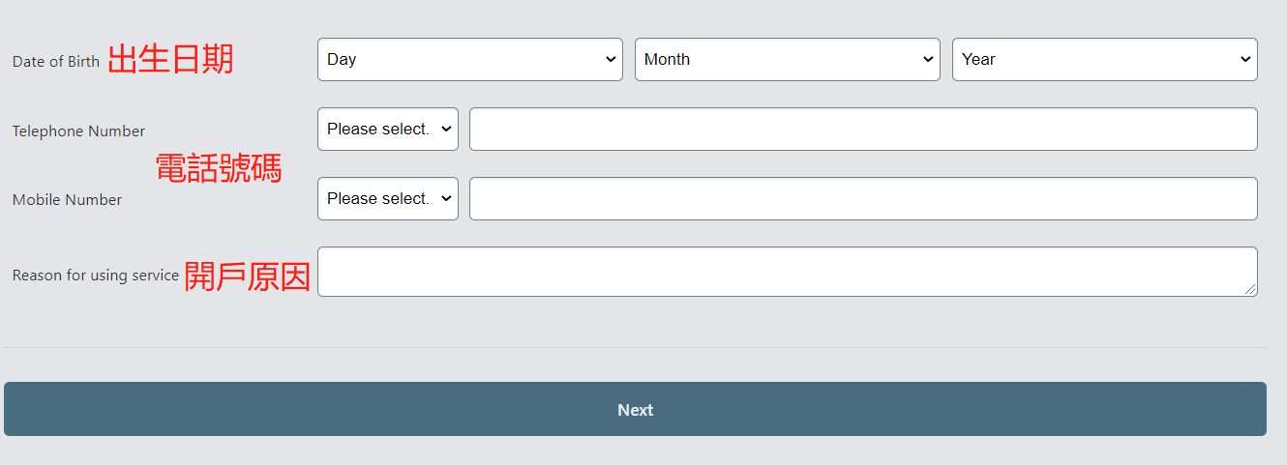Click the red 出生日期 annotation
Viewport: 1287px width, 465px height.
pyautogui.click(x=170, y=60)
